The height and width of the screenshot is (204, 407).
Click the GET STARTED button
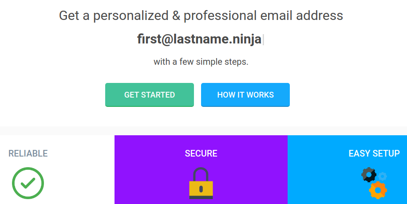(x=150, y=95)
